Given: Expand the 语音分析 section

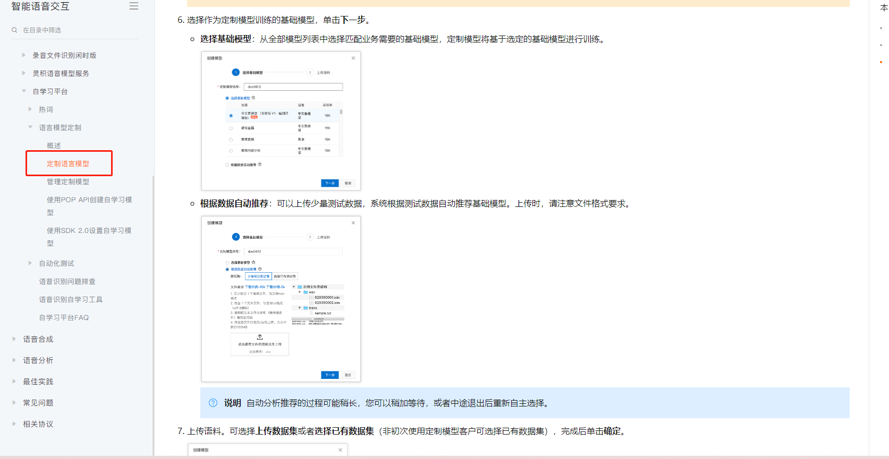Looking at the screenshot, I should tap(14, 360).
